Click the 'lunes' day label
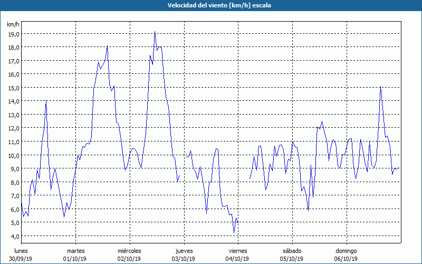Viewport: 422px width, 264px height. tap(21, 251)
